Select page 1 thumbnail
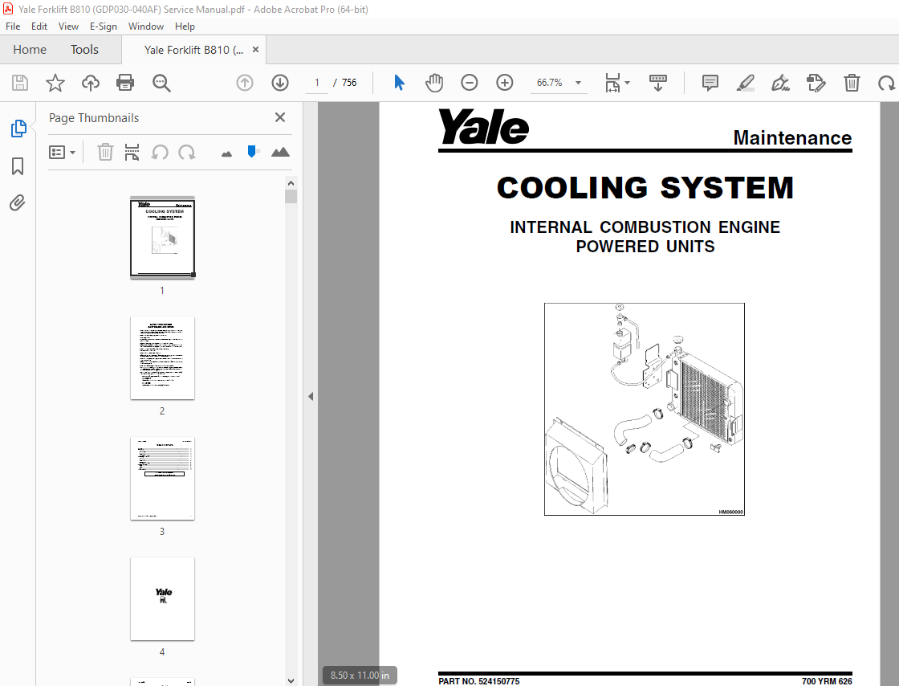 [x=162, y=238]
